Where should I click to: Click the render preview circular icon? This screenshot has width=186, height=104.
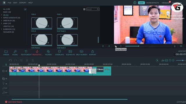tap(157, 60)
